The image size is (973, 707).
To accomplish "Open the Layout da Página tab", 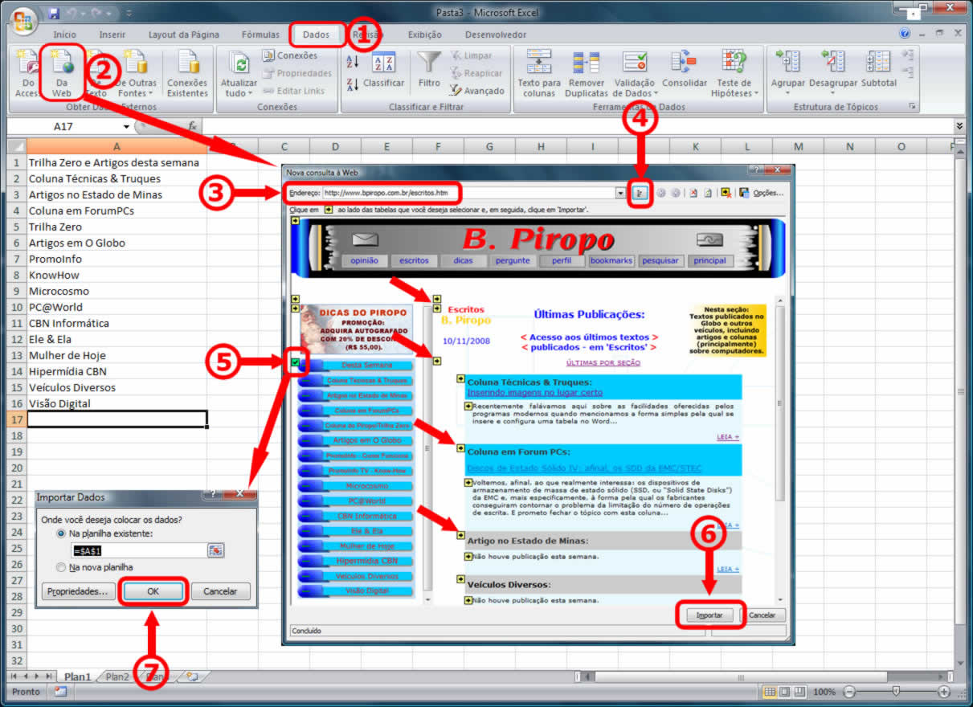I will coord(183,35).
